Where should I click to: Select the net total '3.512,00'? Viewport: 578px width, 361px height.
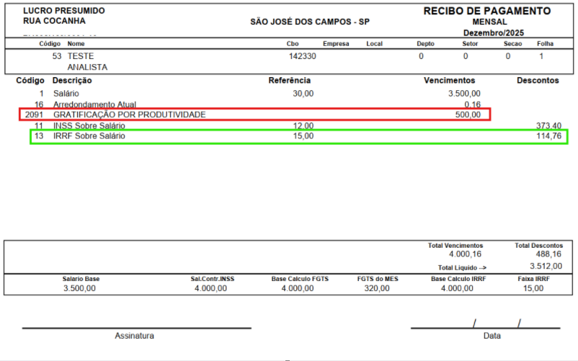[x=546, y=266]
